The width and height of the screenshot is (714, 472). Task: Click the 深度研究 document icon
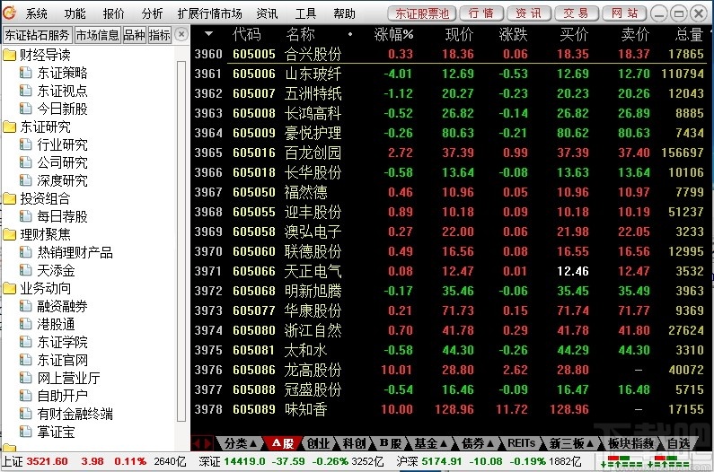pyautogui.click(x=26, y=180)
